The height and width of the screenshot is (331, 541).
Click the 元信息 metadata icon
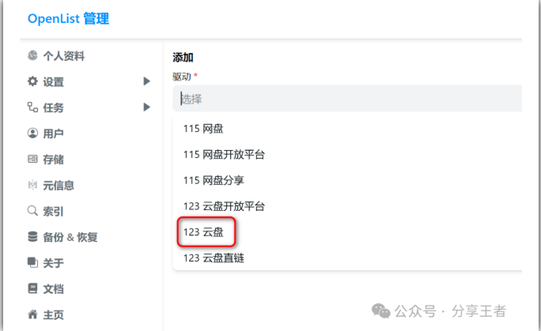point(32,186)
